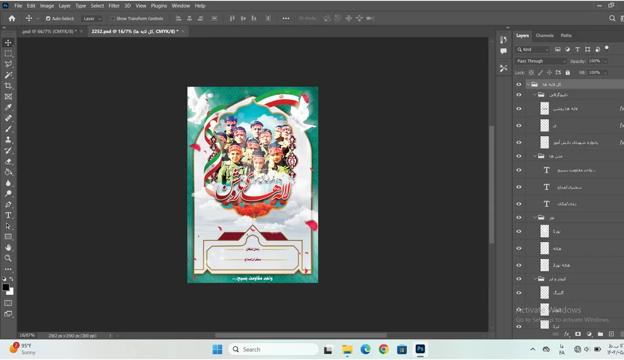Lock all with the padlock icon
The height and width of the screenshot is (360, 624).
click(x=568, y=72)
